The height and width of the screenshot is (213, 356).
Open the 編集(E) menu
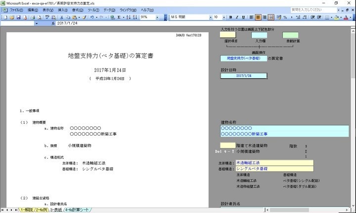[33, 10]
